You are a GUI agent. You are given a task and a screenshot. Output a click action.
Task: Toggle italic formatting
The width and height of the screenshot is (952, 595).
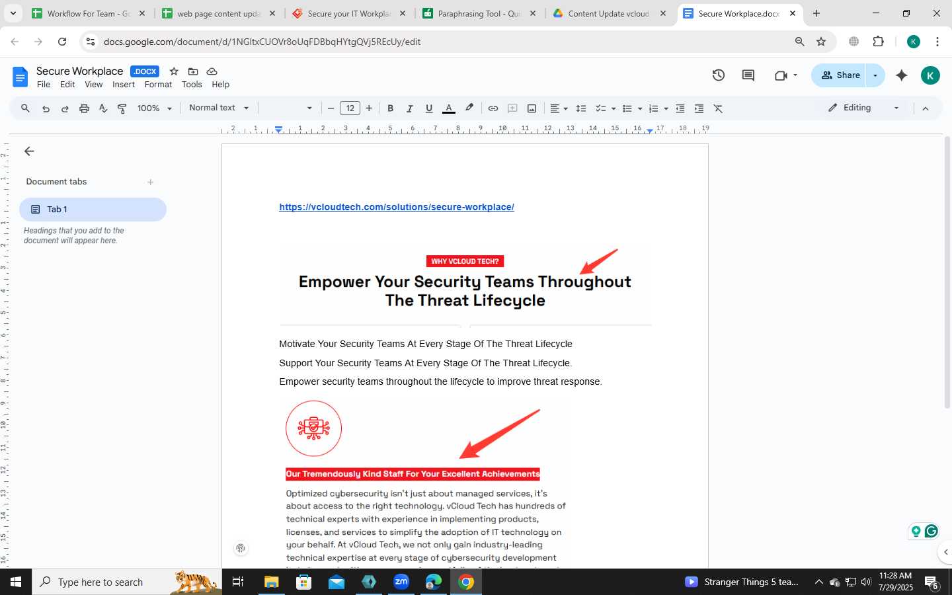409,108
